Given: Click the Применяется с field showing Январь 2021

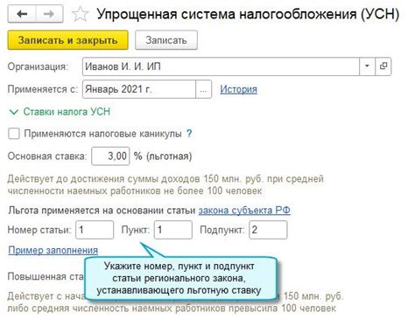Looking at the screenshot, I should click(139, 89).
